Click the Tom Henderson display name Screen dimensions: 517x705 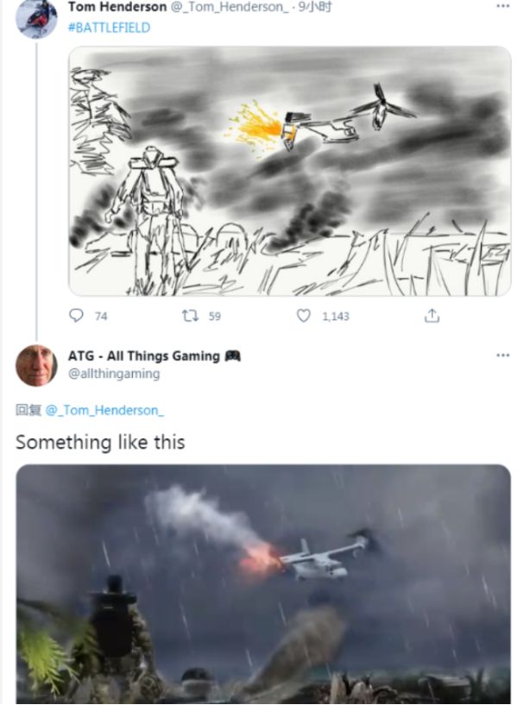click(x=117, y=7)
